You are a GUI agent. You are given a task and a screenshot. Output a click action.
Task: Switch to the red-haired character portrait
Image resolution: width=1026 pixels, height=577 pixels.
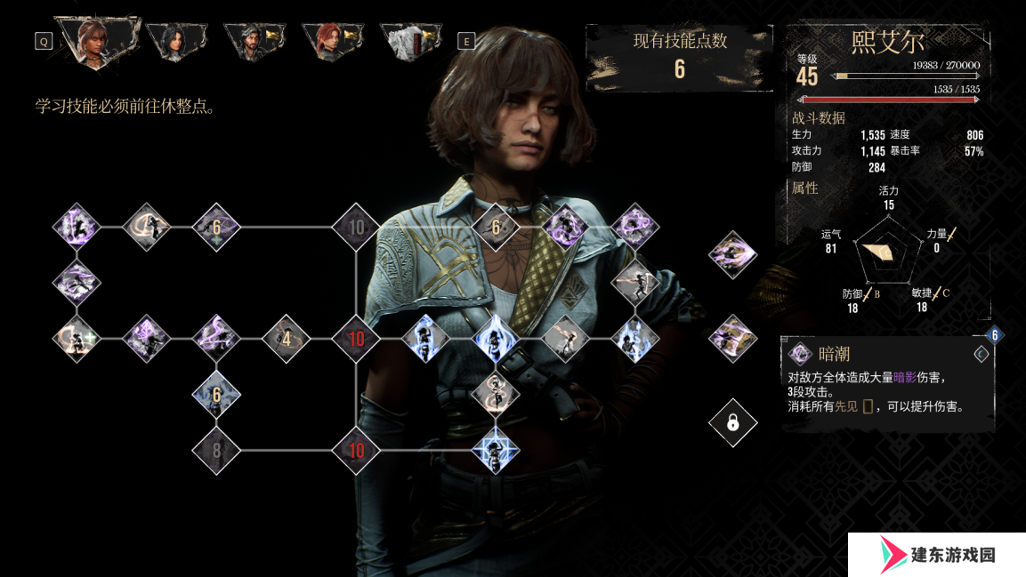[333, 41]
